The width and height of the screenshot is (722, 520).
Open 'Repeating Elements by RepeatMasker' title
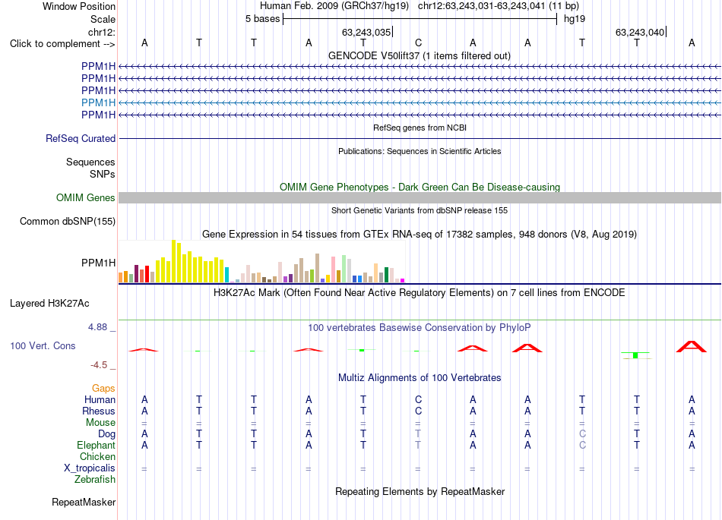pos(420,491)
